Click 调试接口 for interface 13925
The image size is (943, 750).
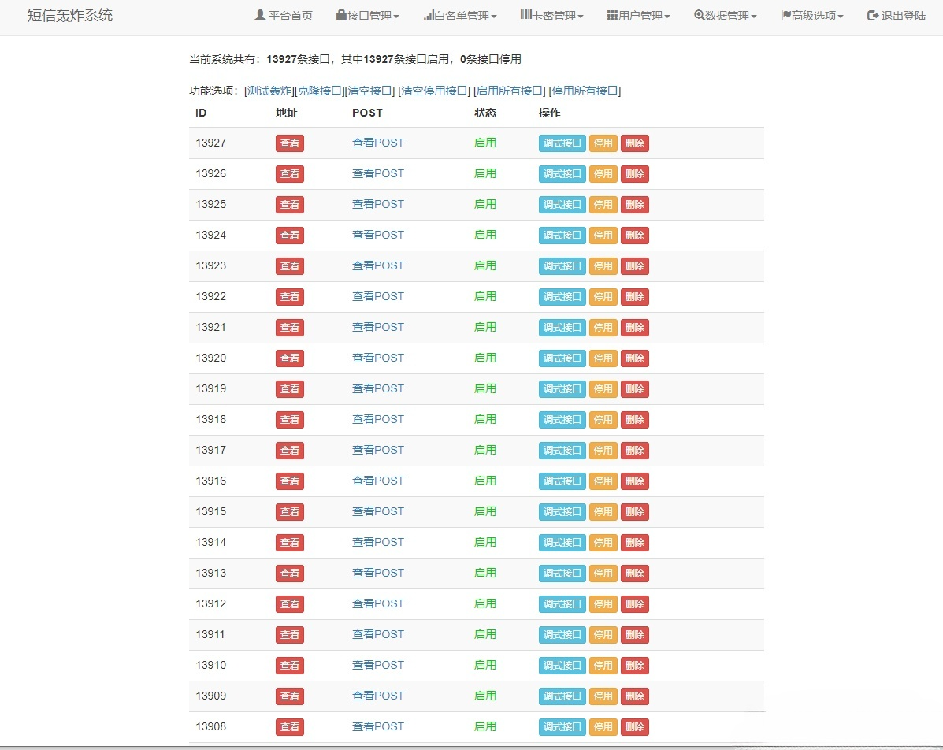tap(561, 204)
